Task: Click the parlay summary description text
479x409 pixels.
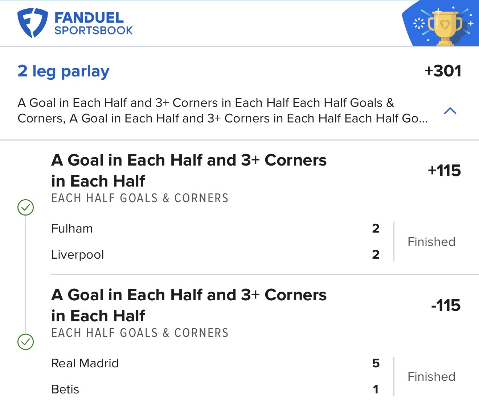Action: (222, 110)
